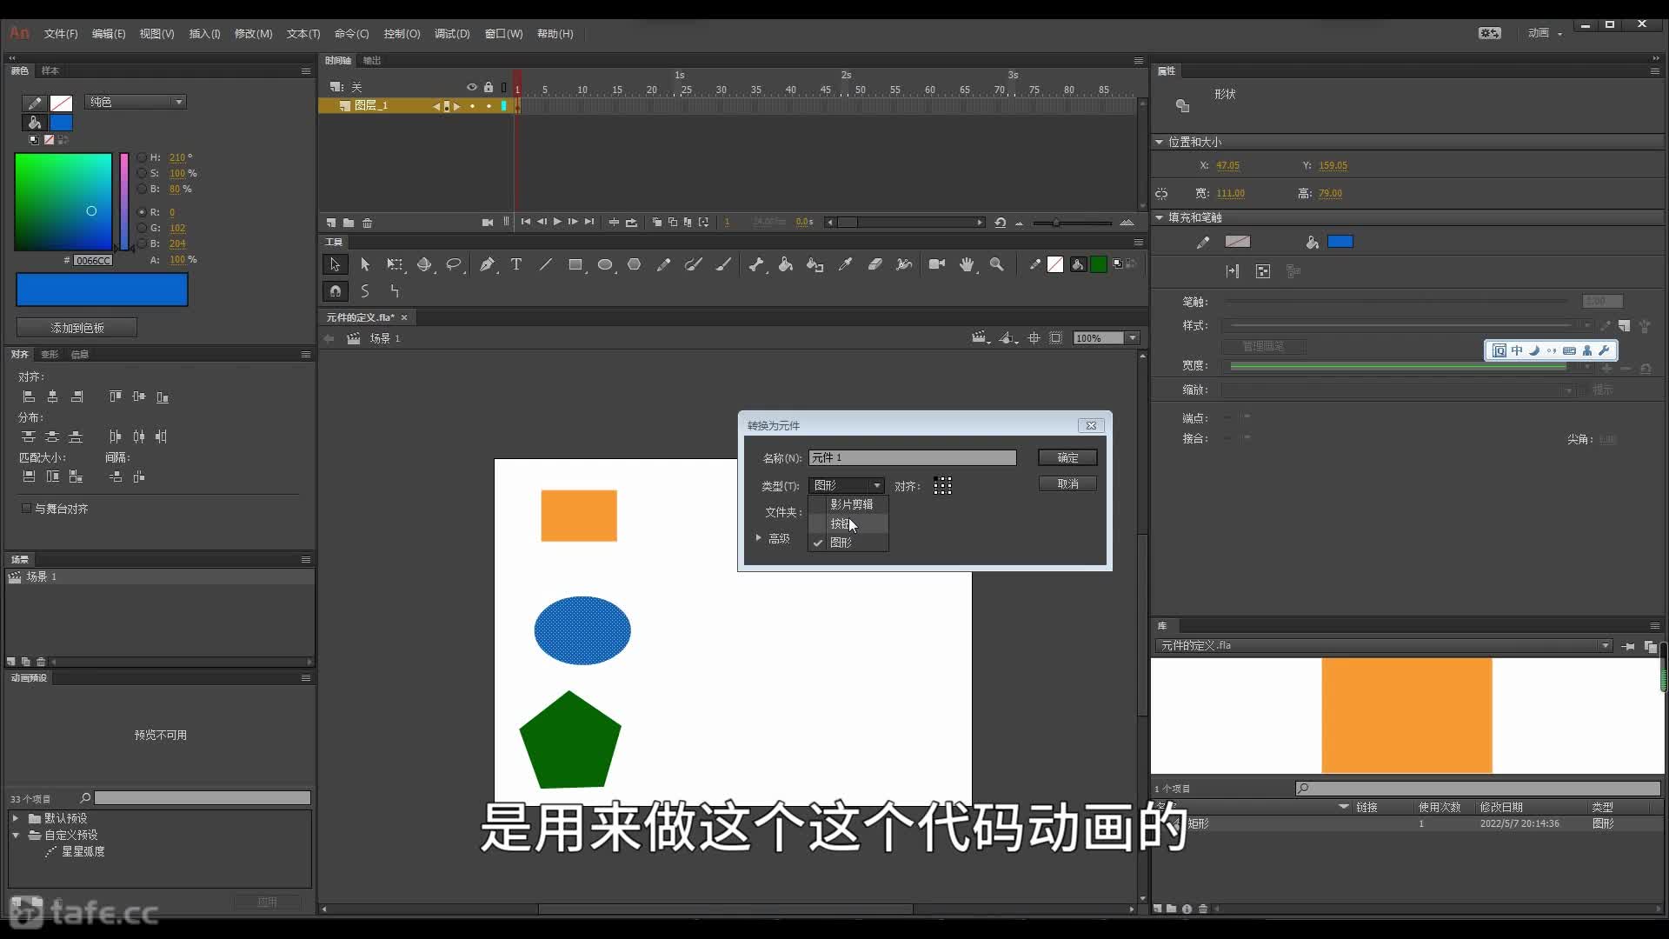Toggle lock icon for all layers
The width and height of the screenshot is (1669, 939).
pos(489,87)
